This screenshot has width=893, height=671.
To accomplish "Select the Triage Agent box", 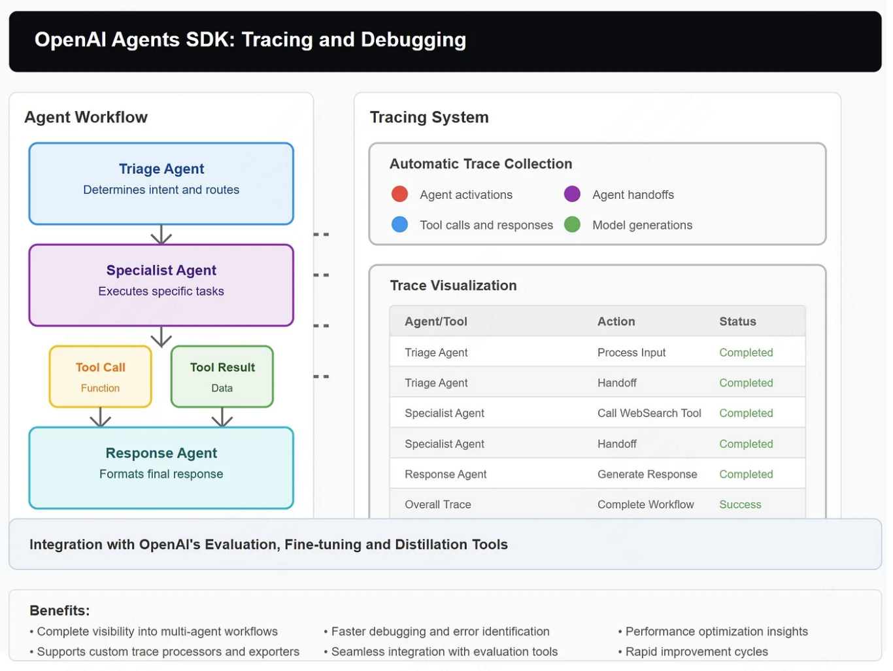I will [x=161, y=184].
